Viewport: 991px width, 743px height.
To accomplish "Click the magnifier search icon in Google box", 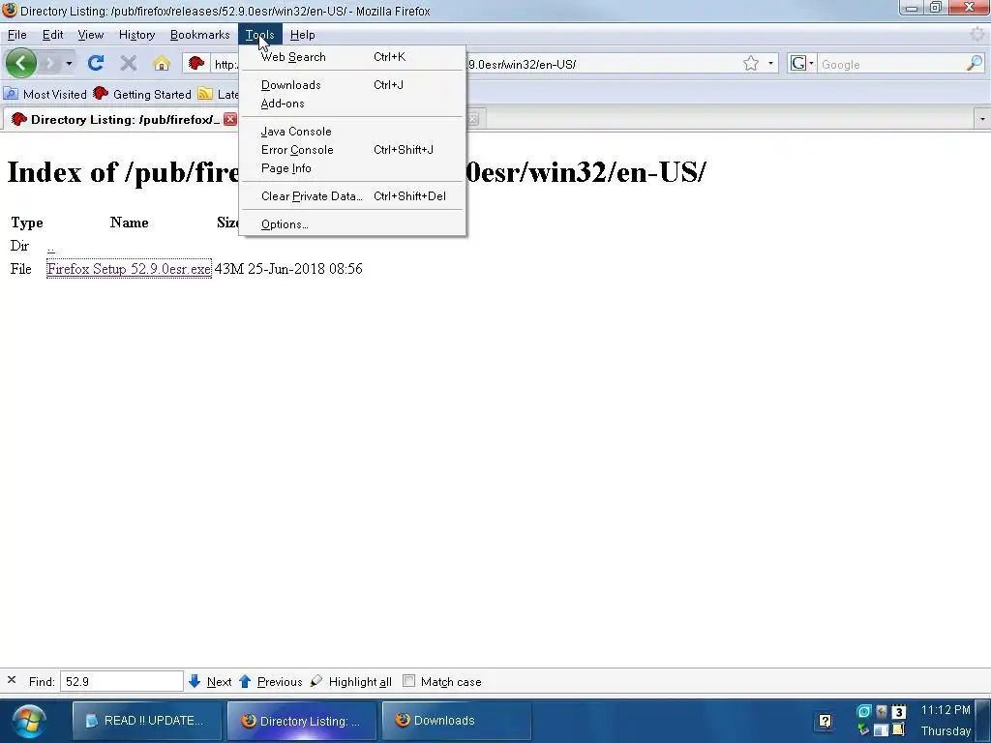I will (974, 63).
